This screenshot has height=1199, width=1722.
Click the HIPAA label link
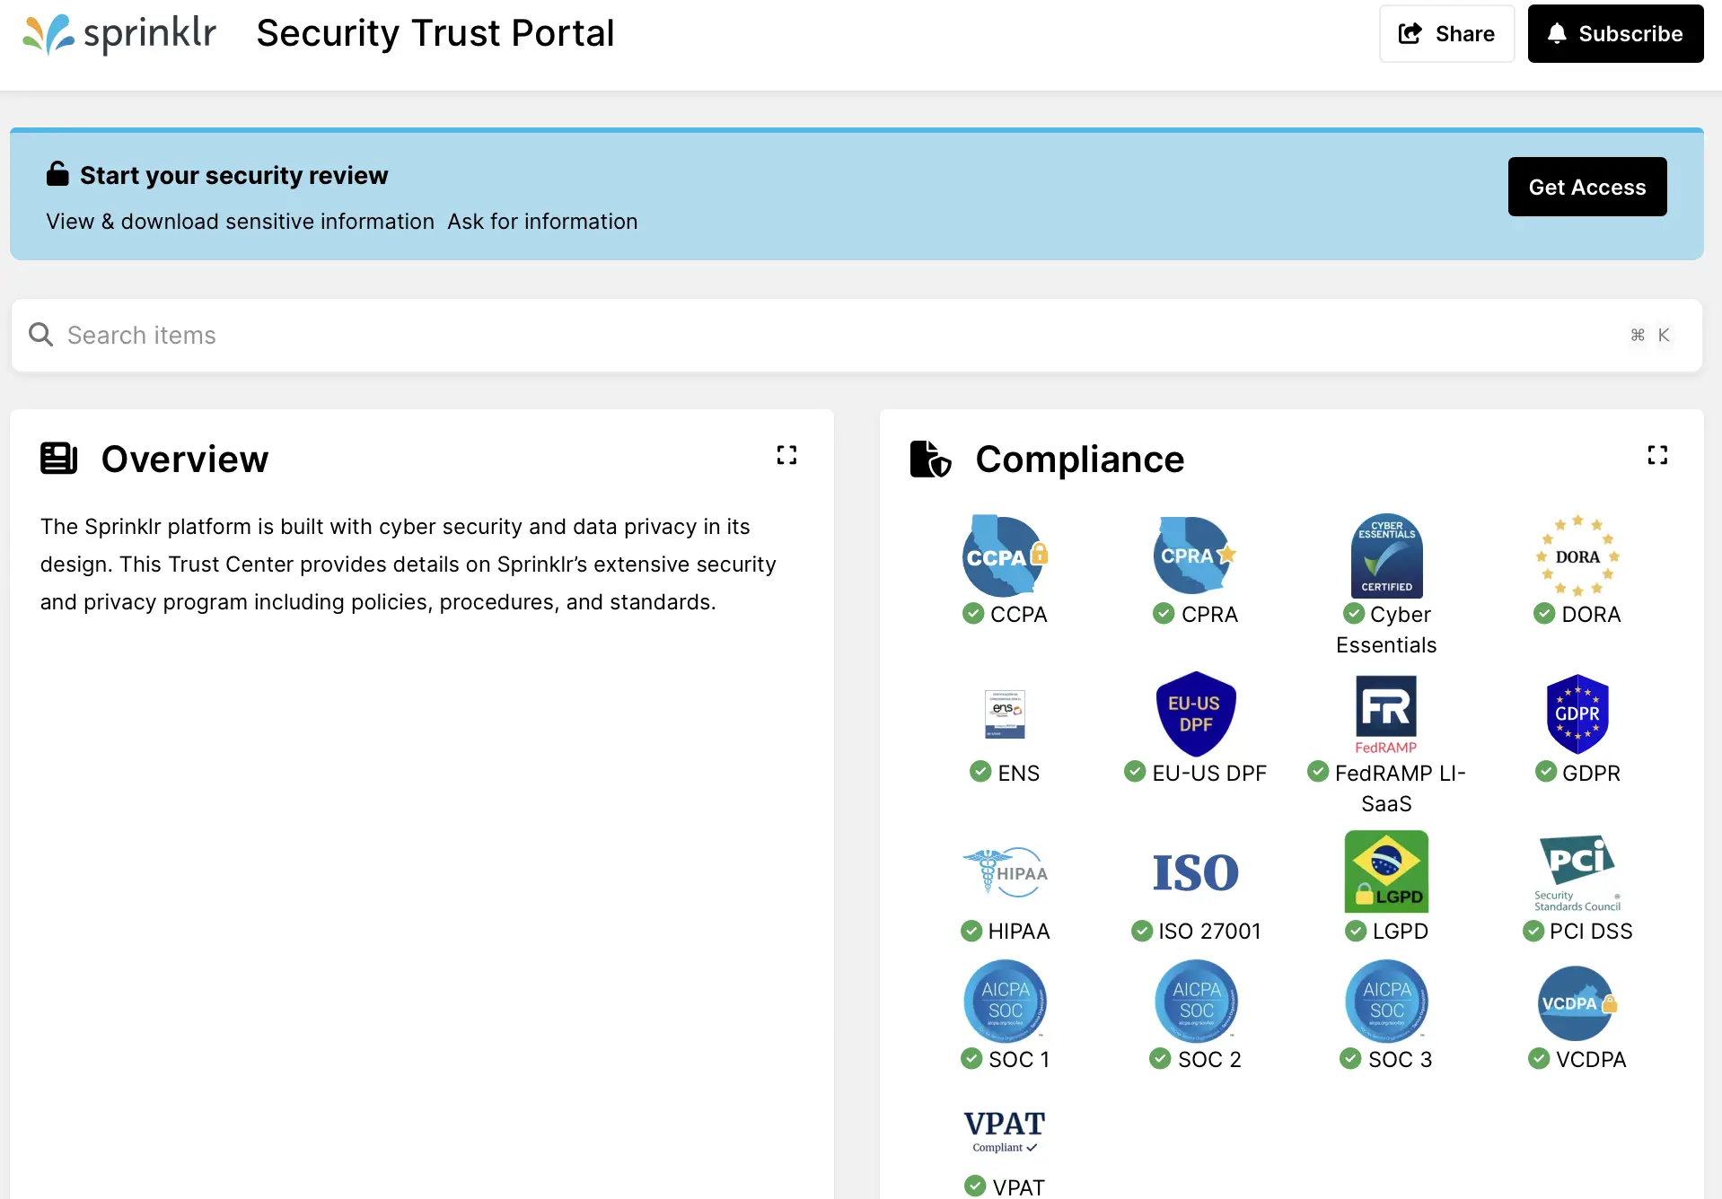(1018, 932)
